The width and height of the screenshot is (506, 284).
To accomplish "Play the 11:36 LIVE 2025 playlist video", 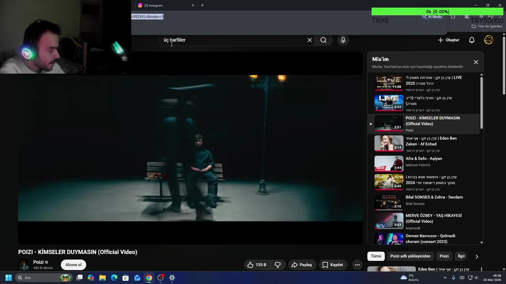I will [423, 83].
